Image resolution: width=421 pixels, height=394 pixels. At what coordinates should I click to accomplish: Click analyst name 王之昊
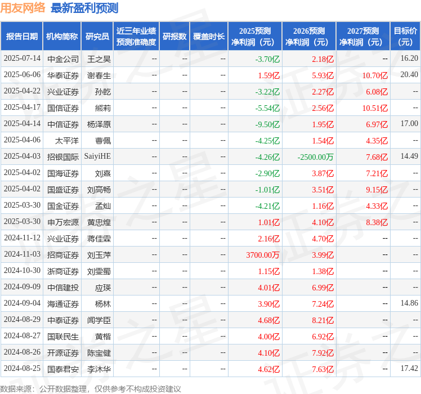coord(99,59)
